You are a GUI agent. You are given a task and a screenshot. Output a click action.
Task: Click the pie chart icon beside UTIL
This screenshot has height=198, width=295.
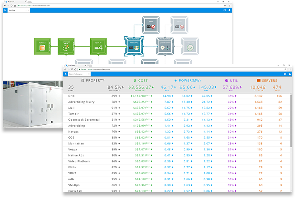click(x=227, y=80)
